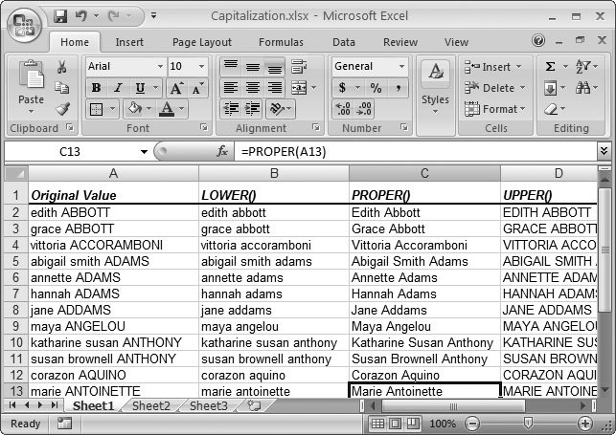Open the Paste options arrow

coord(31,112)
